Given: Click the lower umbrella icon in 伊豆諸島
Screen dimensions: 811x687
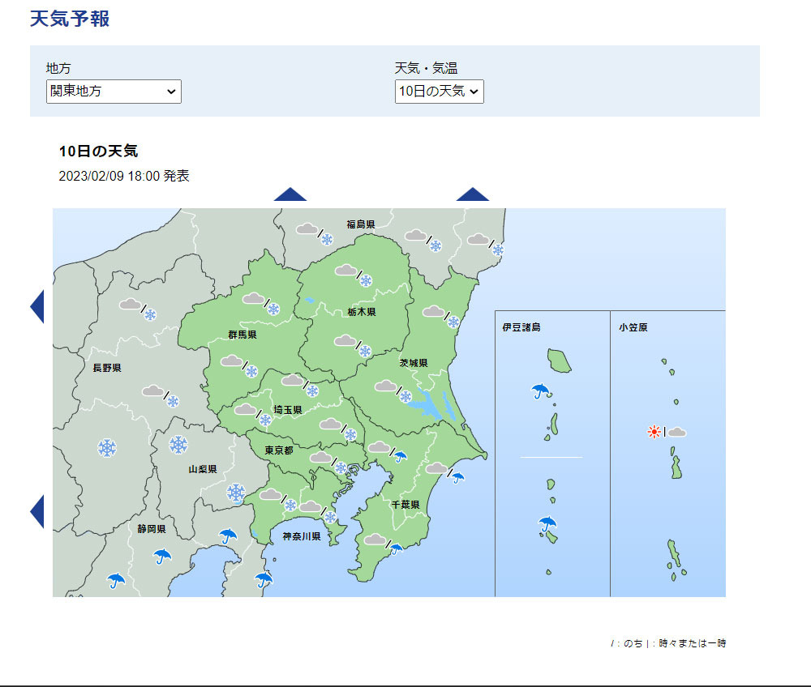Looking at the screenshot, I should (547, 524).
